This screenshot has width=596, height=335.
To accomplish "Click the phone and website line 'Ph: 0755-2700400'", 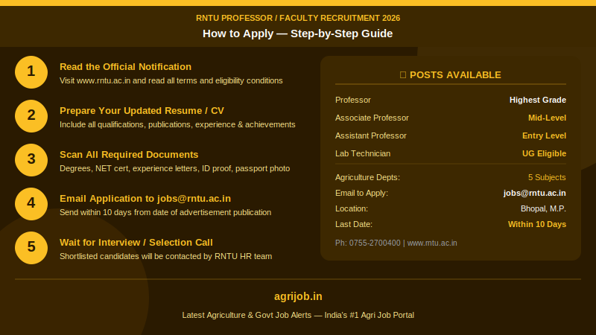I will pyautogui.click(x=396, y=243).
